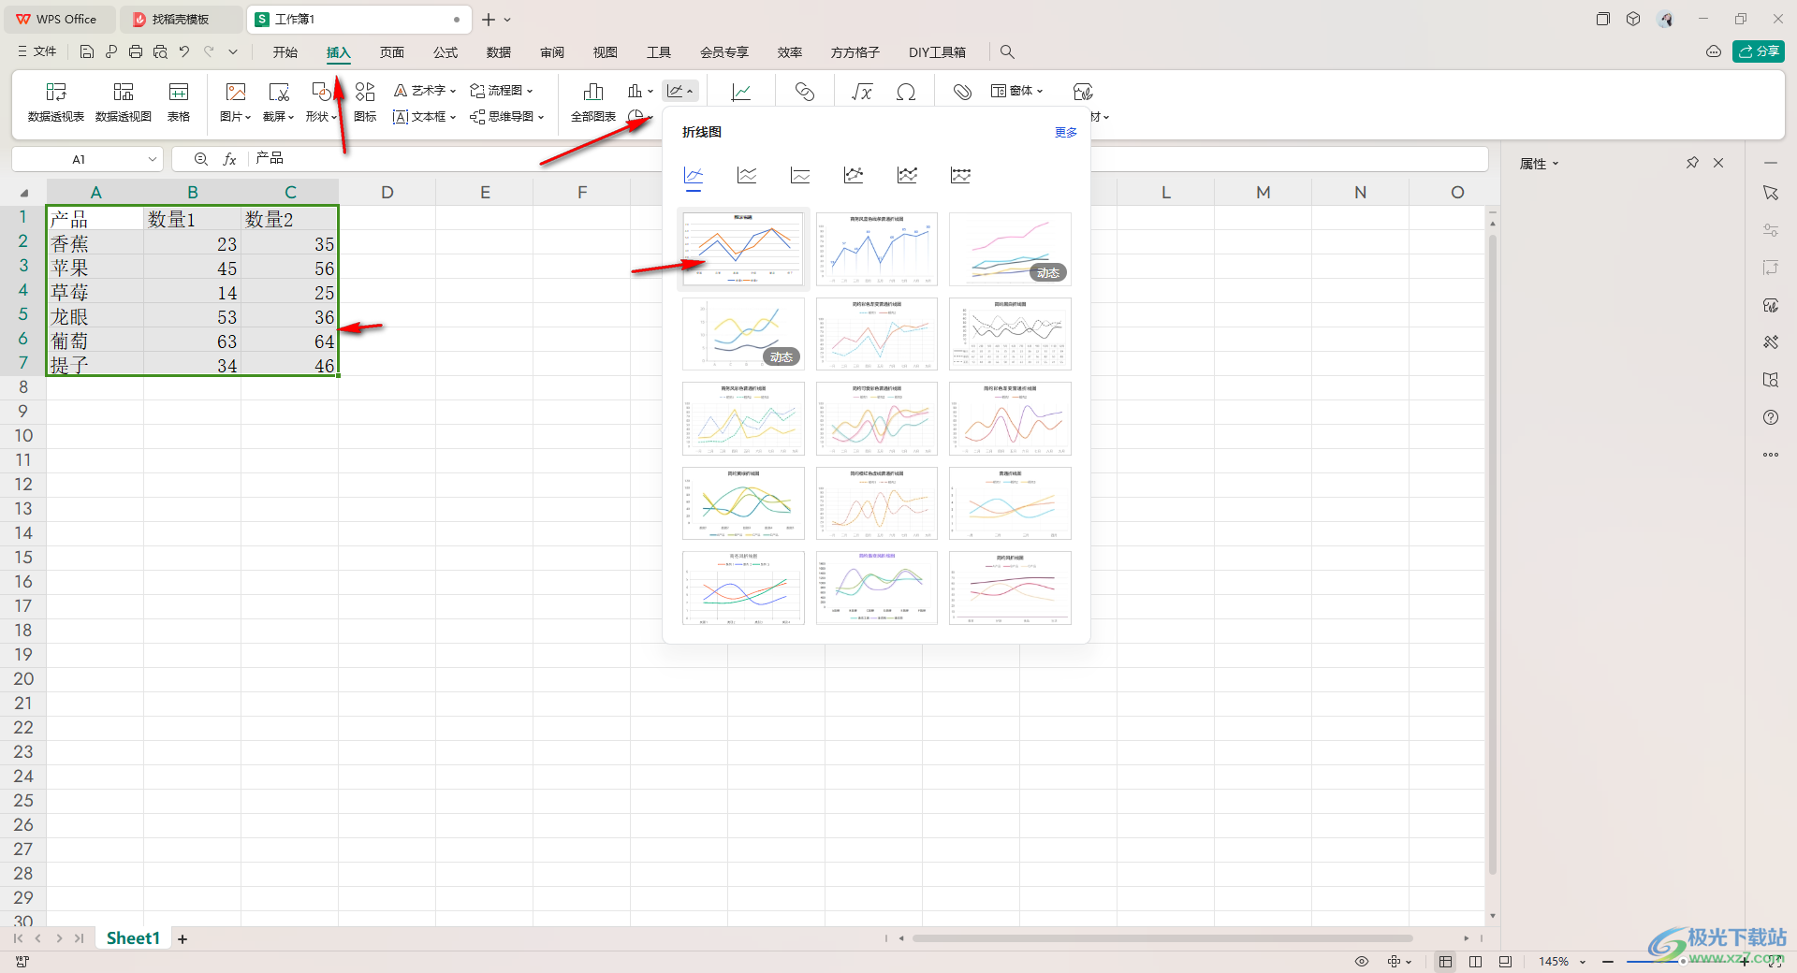The width and height of the screenshot is (1797, 973).
Task: Click the selection arrow tool in right sidebar
Action: [x=1771, y=193]
